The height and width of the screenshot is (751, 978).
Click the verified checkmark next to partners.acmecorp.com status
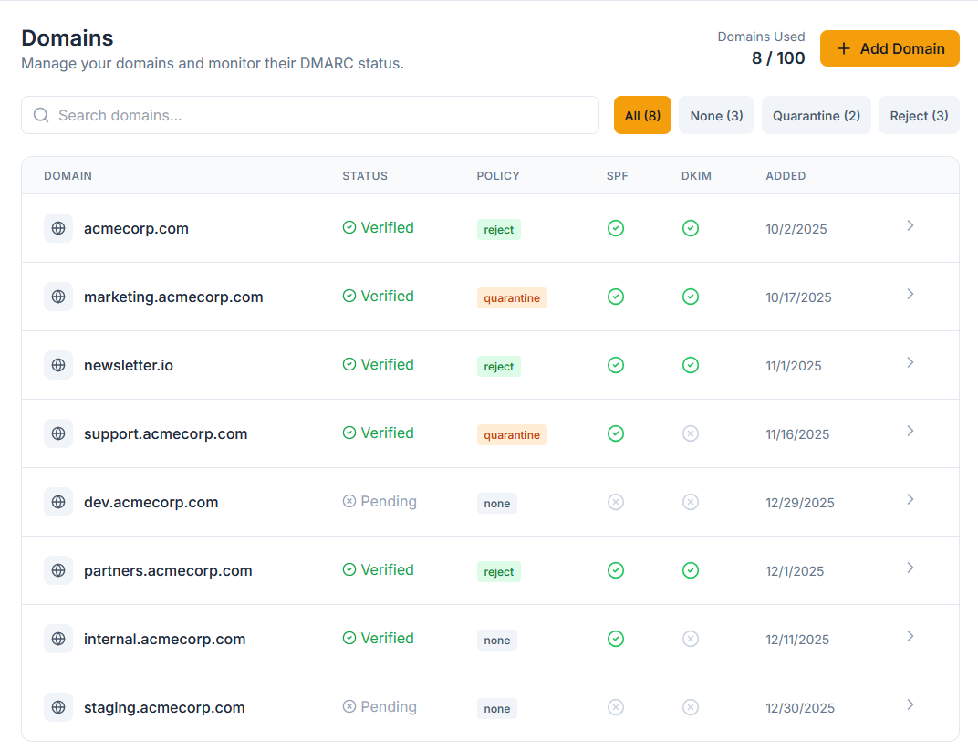pos(349,569)
